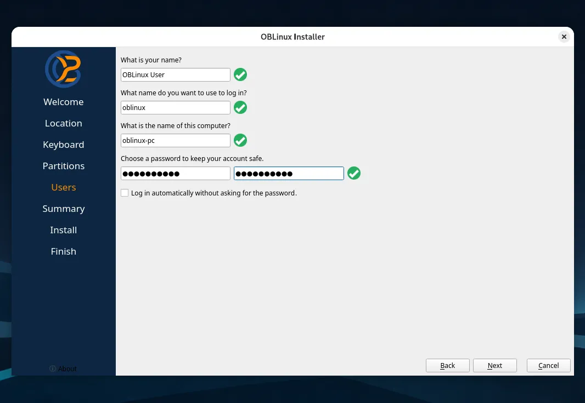Click the 'OBLinux Installer' window title

pyautogui.click(x=292, y=37)
